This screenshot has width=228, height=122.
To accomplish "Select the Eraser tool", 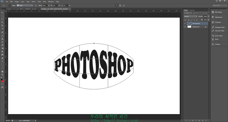I will point(2,45).
